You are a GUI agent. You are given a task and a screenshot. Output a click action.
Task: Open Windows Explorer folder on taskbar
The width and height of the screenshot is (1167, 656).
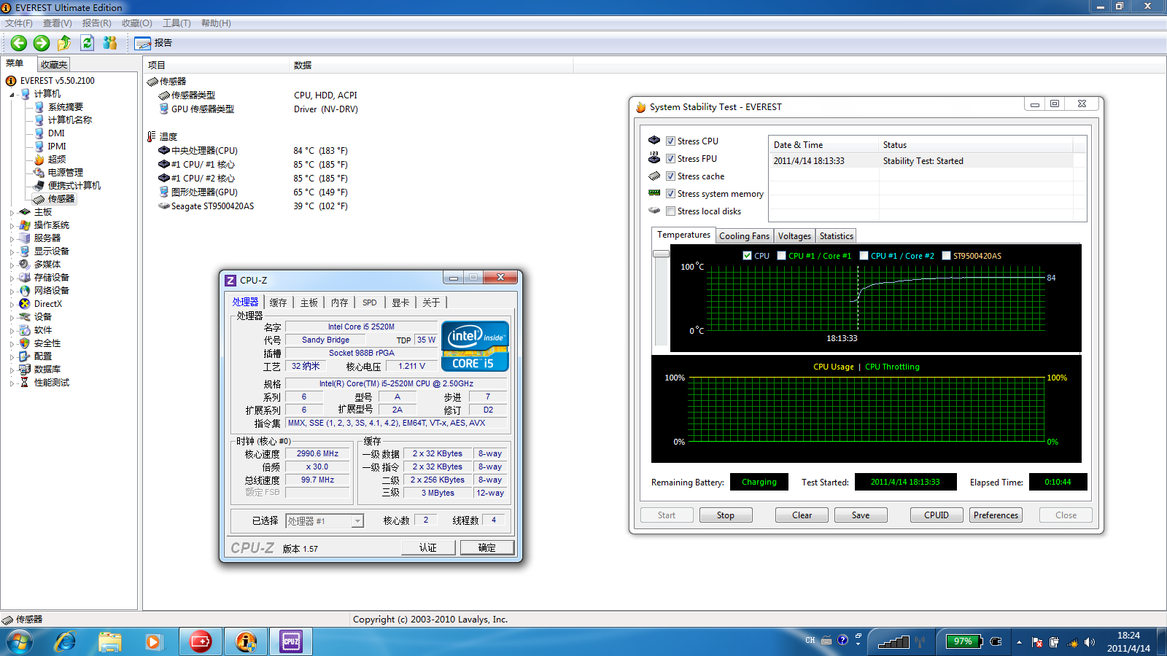pyautogui.click(x=109, y=642)
